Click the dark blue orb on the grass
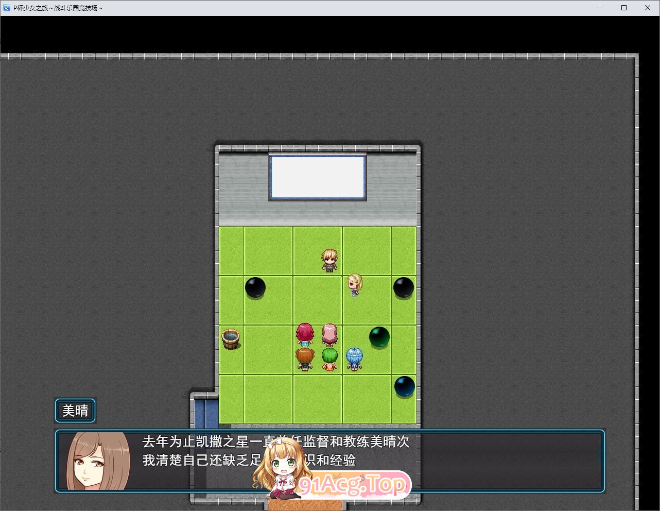Viewport: 660px width, 511px height. coord(404,386)
